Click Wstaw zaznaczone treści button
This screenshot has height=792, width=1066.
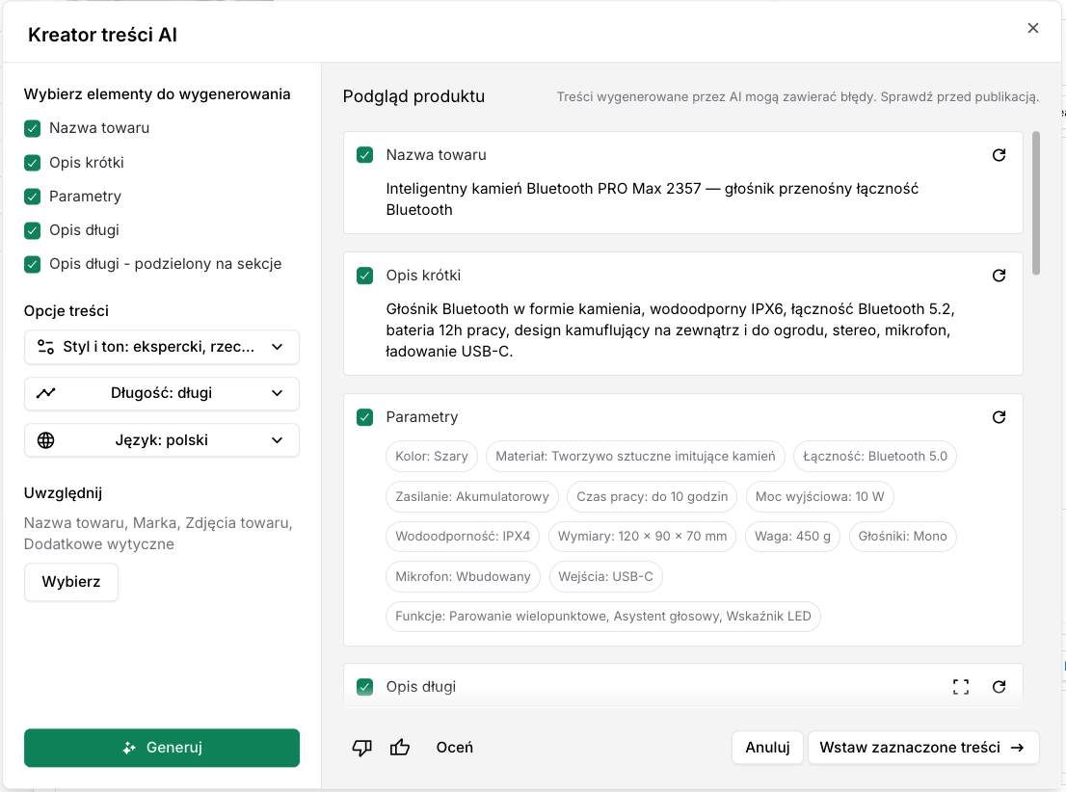922,748
